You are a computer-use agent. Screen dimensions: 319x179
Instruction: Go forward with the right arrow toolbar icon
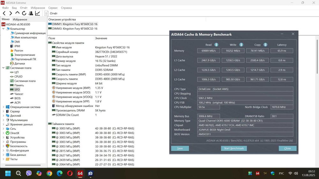coord(11,13)
